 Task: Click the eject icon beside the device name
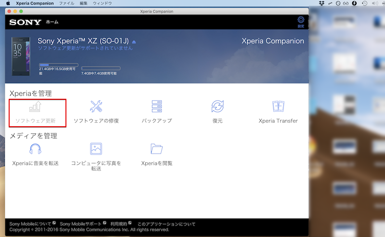(x=134, y=42)
